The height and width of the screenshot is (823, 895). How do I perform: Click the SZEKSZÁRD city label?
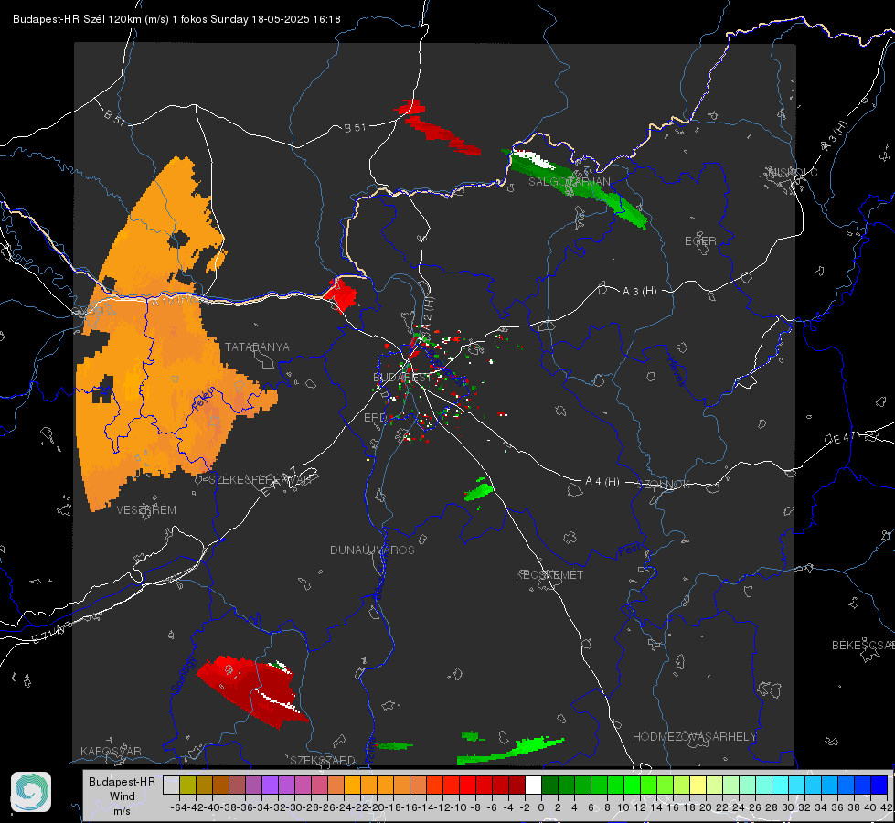pyautogui.click(x=323, y=760)
